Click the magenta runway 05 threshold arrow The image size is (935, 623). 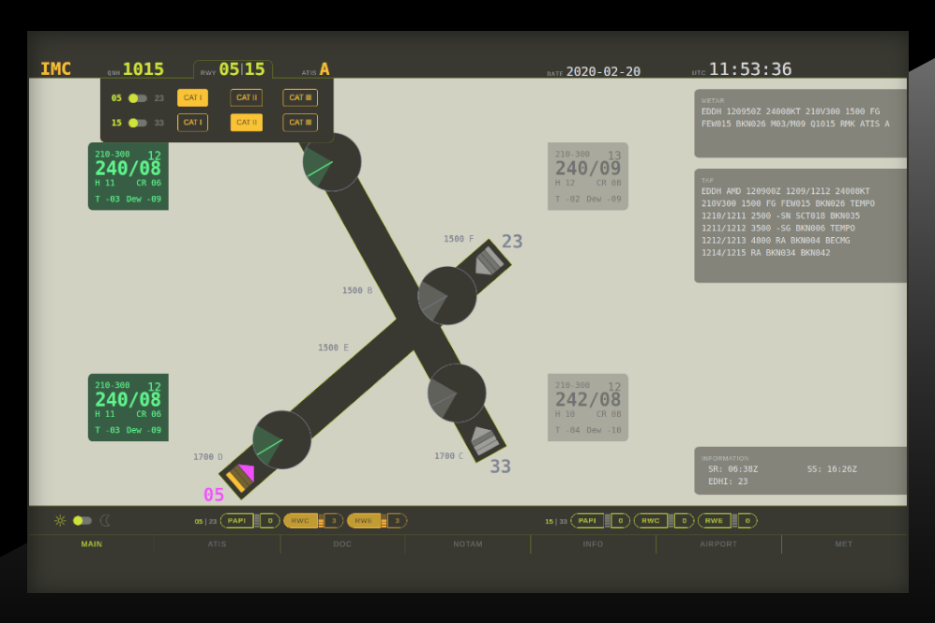click(247, 472)
